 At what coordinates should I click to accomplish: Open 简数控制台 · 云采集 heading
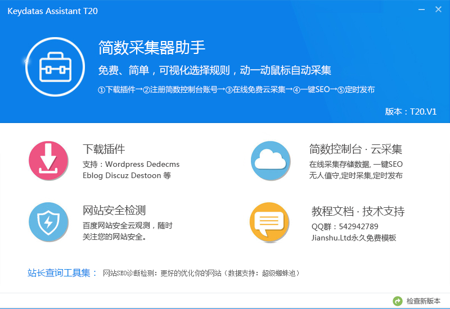point(355,149)
